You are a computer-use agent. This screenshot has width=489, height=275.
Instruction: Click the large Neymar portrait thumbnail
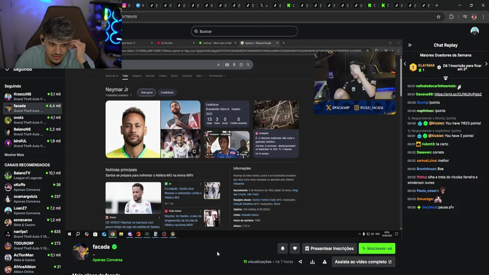click(x=133, y=129)
